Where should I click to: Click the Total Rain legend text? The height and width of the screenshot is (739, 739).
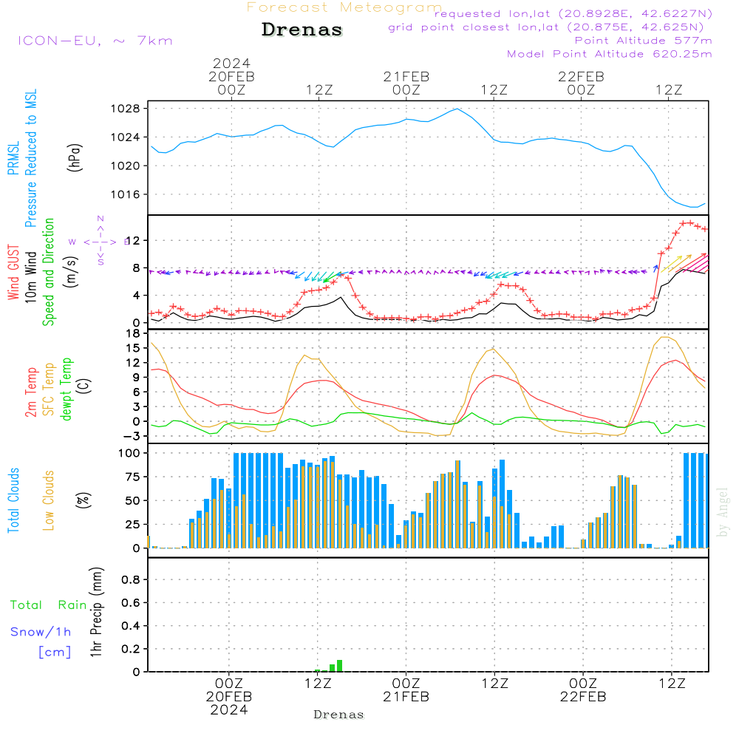[48, 605]
